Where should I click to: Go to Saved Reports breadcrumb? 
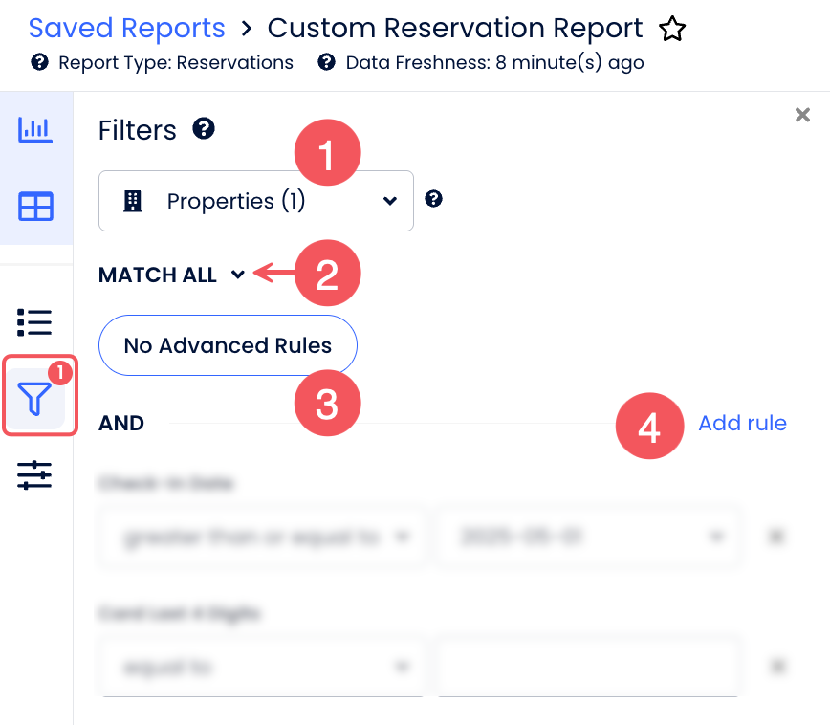(126, 29)
